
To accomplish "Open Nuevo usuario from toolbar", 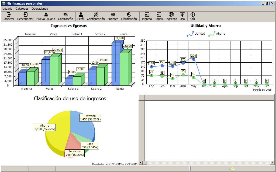I will (x=46, y=15).
